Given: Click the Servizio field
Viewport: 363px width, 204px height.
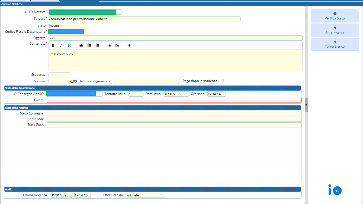Looking at the screenshot, I should tap(144, 19).
